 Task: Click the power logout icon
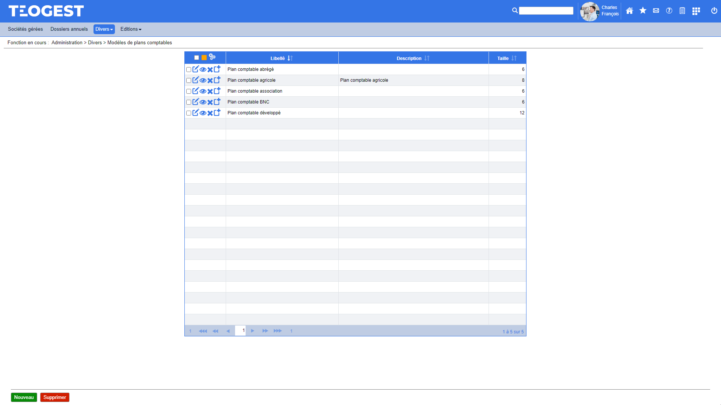coord(714,11)
